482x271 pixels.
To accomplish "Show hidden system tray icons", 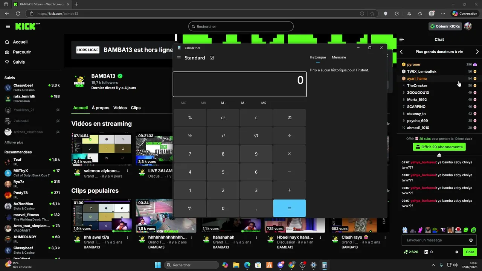I will (433, 265).
